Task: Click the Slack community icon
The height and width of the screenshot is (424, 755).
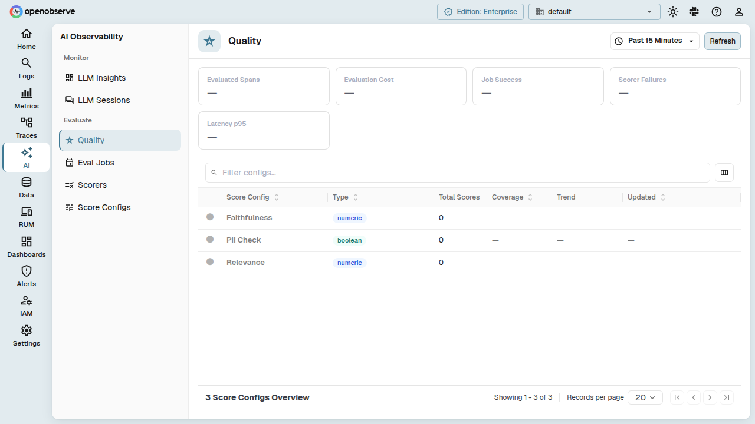Action: 694,12
